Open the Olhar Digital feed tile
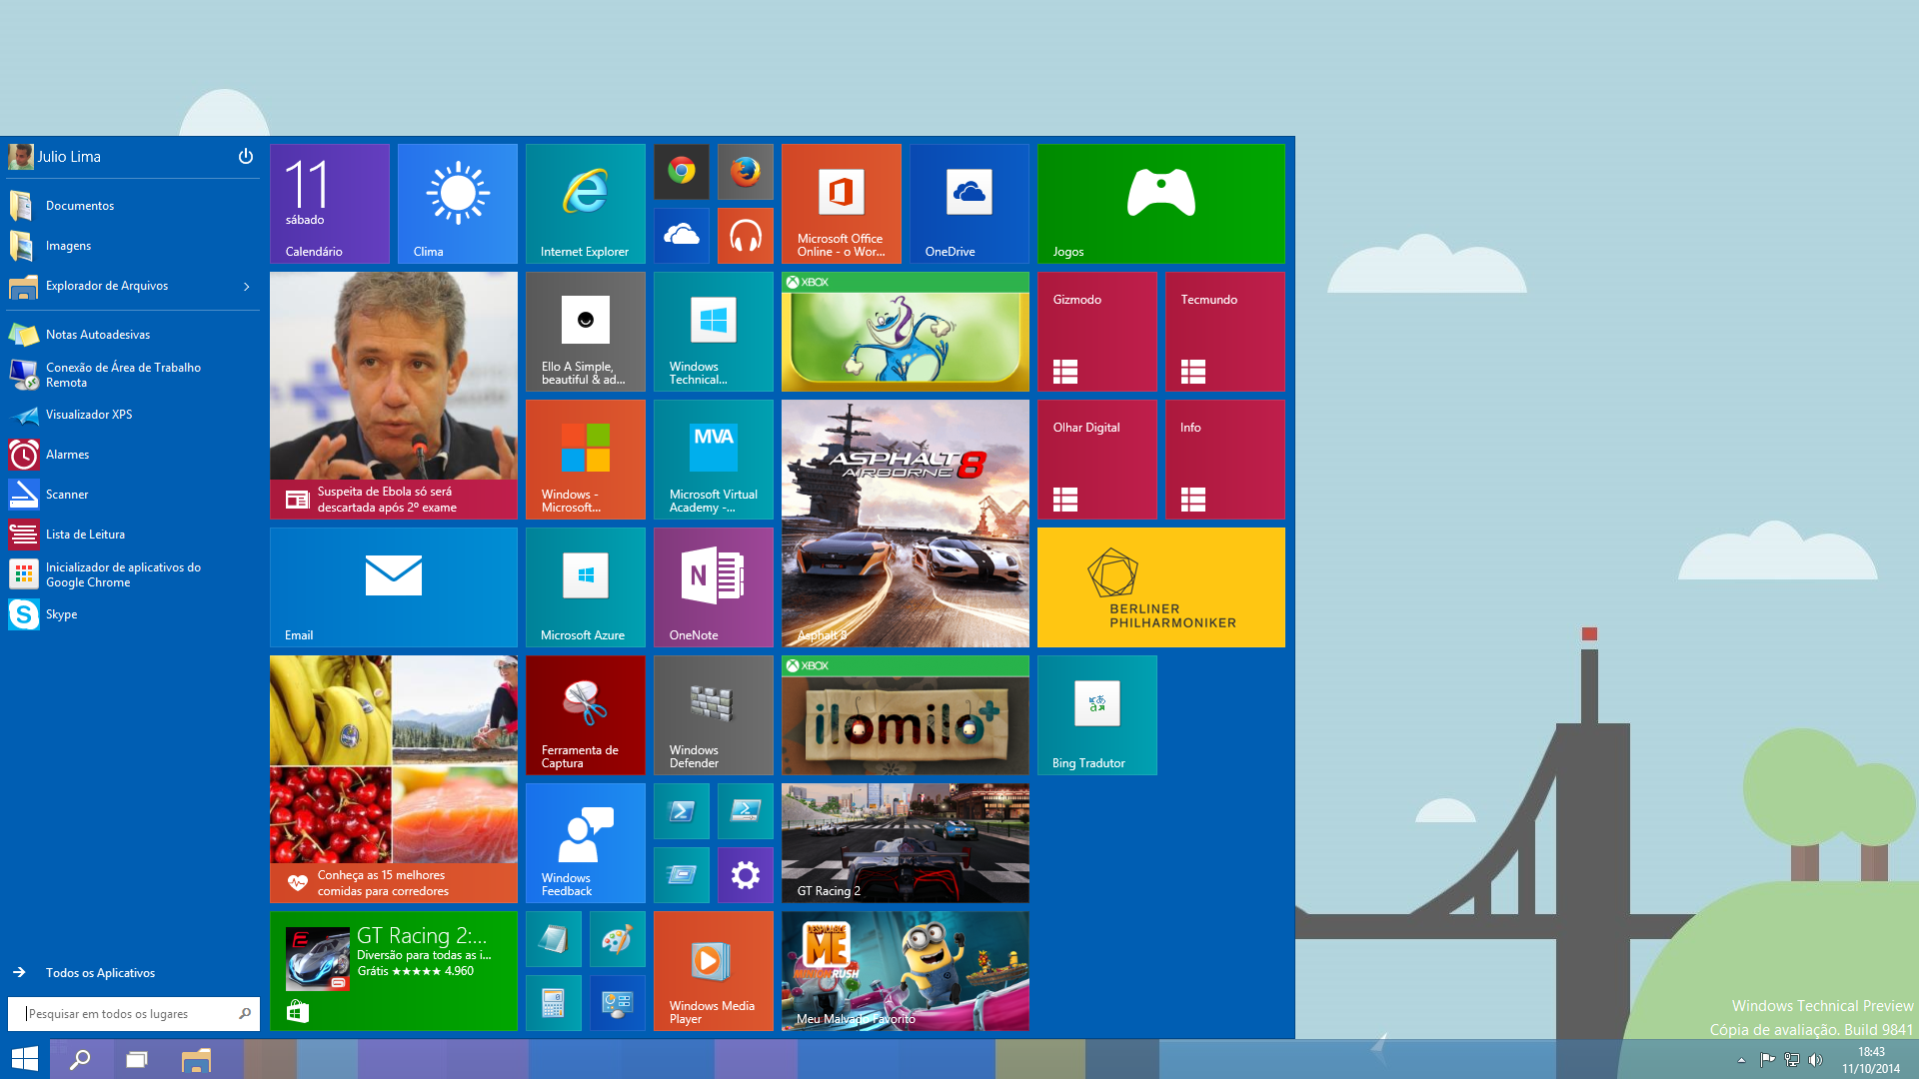This screenshot has height=1079, width=1919. point(1097,460)
